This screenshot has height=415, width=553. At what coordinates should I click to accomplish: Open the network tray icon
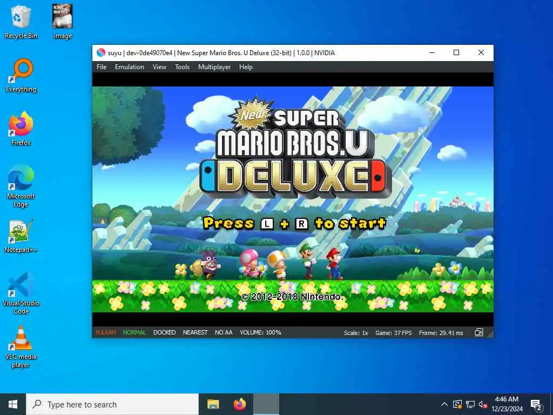tap(470, 404)
